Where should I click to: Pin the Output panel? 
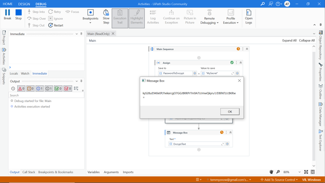click(81, 81)
